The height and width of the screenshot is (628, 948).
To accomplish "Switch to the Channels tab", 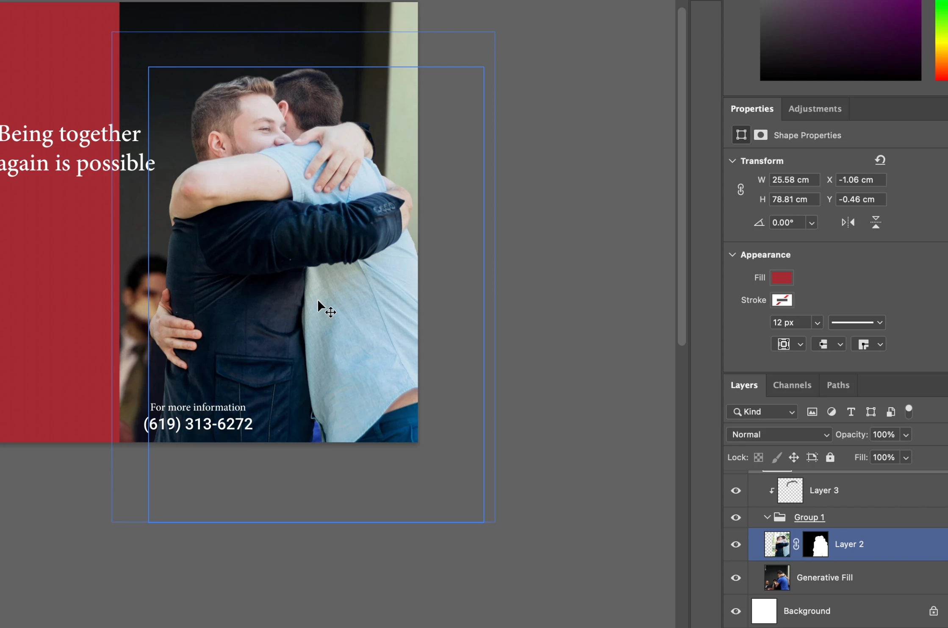I will (792, 385).
